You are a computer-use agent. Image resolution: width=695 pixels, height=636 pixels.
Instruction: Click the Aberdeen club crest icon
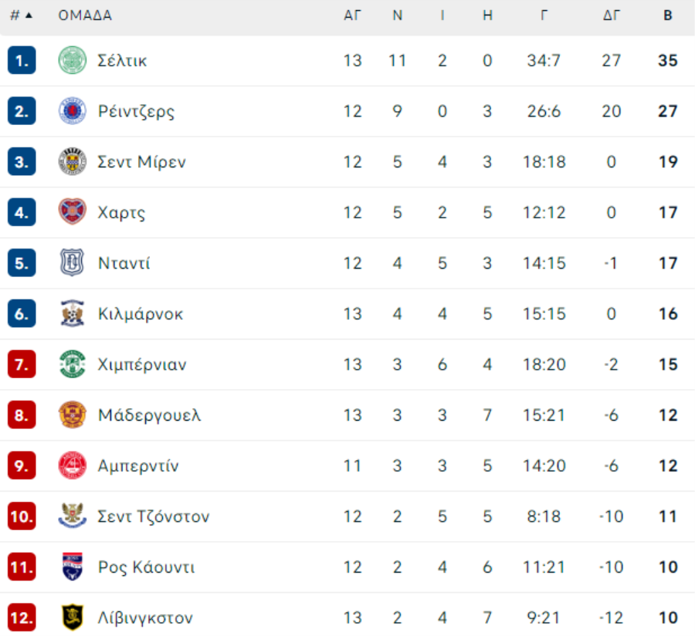click(x=73, y=466)
